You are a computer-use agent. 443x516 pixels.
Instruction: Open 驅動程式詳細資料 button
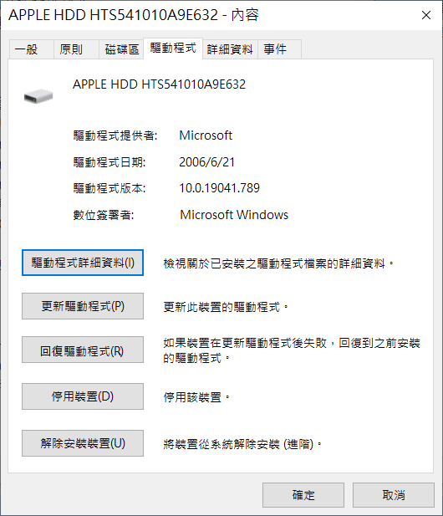pyautogui.click(x=83, y=263)
